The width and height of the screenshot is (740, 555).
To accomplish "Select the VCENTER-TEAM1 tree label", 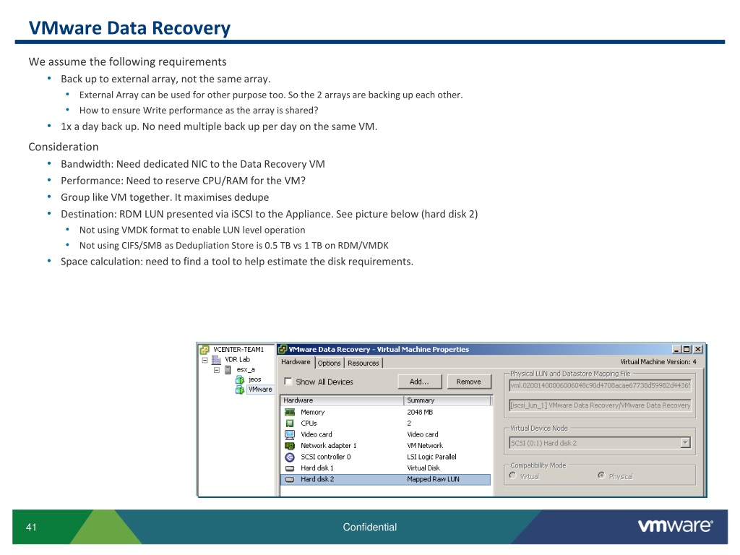I will coord(238,350).
